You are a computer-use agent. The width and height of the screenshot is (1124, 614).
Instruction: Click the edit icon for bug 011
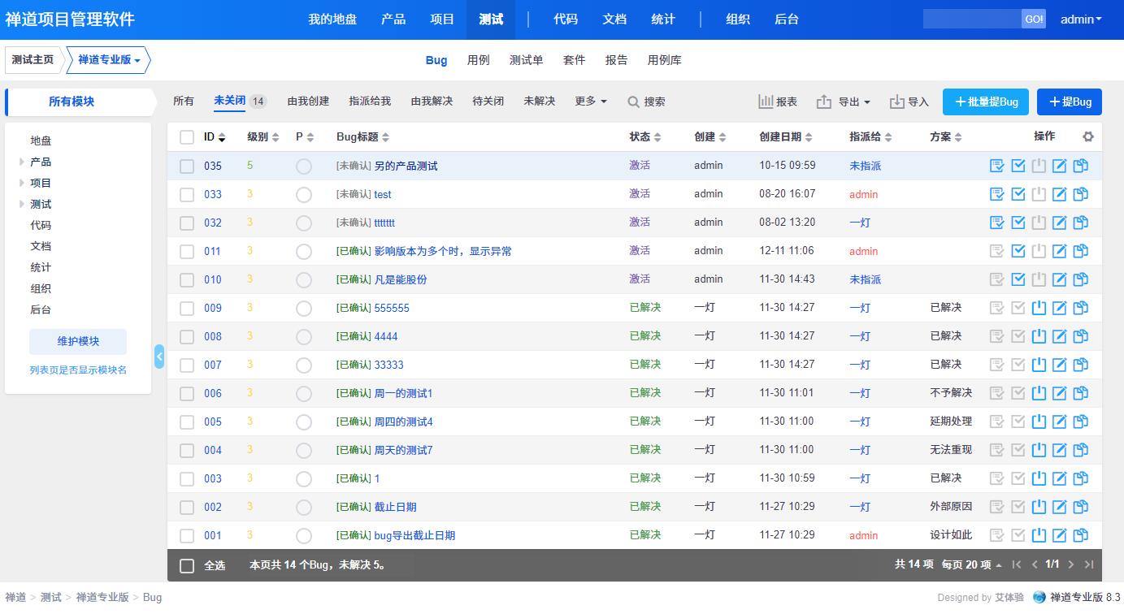click(x=1060, y=251)
